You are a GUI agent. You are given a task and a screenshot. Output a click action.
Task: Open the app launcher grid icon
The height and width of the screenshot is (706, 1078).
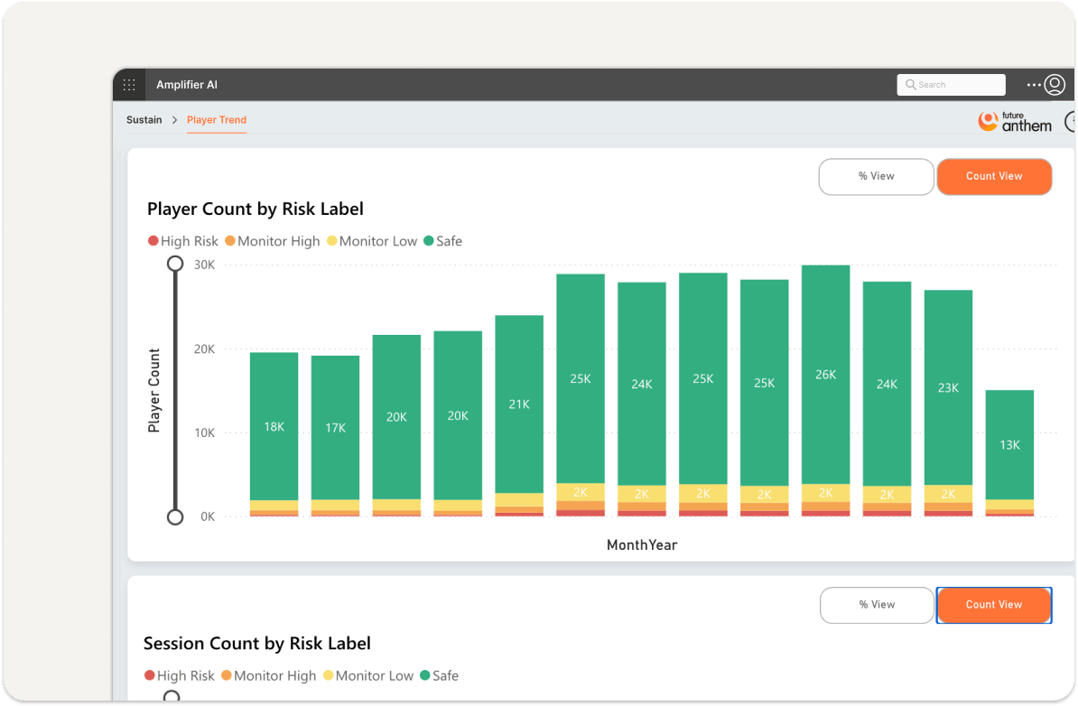(x=129, y=85)
